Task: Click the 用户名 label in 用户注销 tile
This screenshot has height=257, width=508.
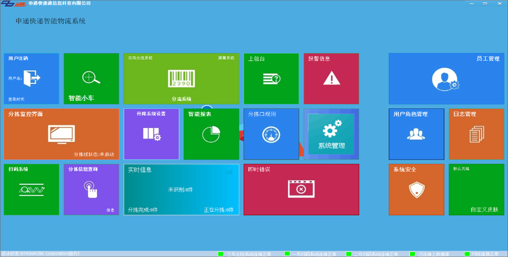Action: (x=15, y=78)
